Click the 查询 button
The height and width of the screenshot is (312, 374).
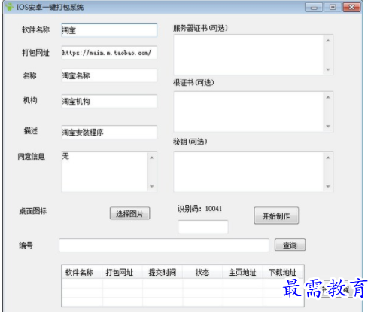tap(290, 245)
